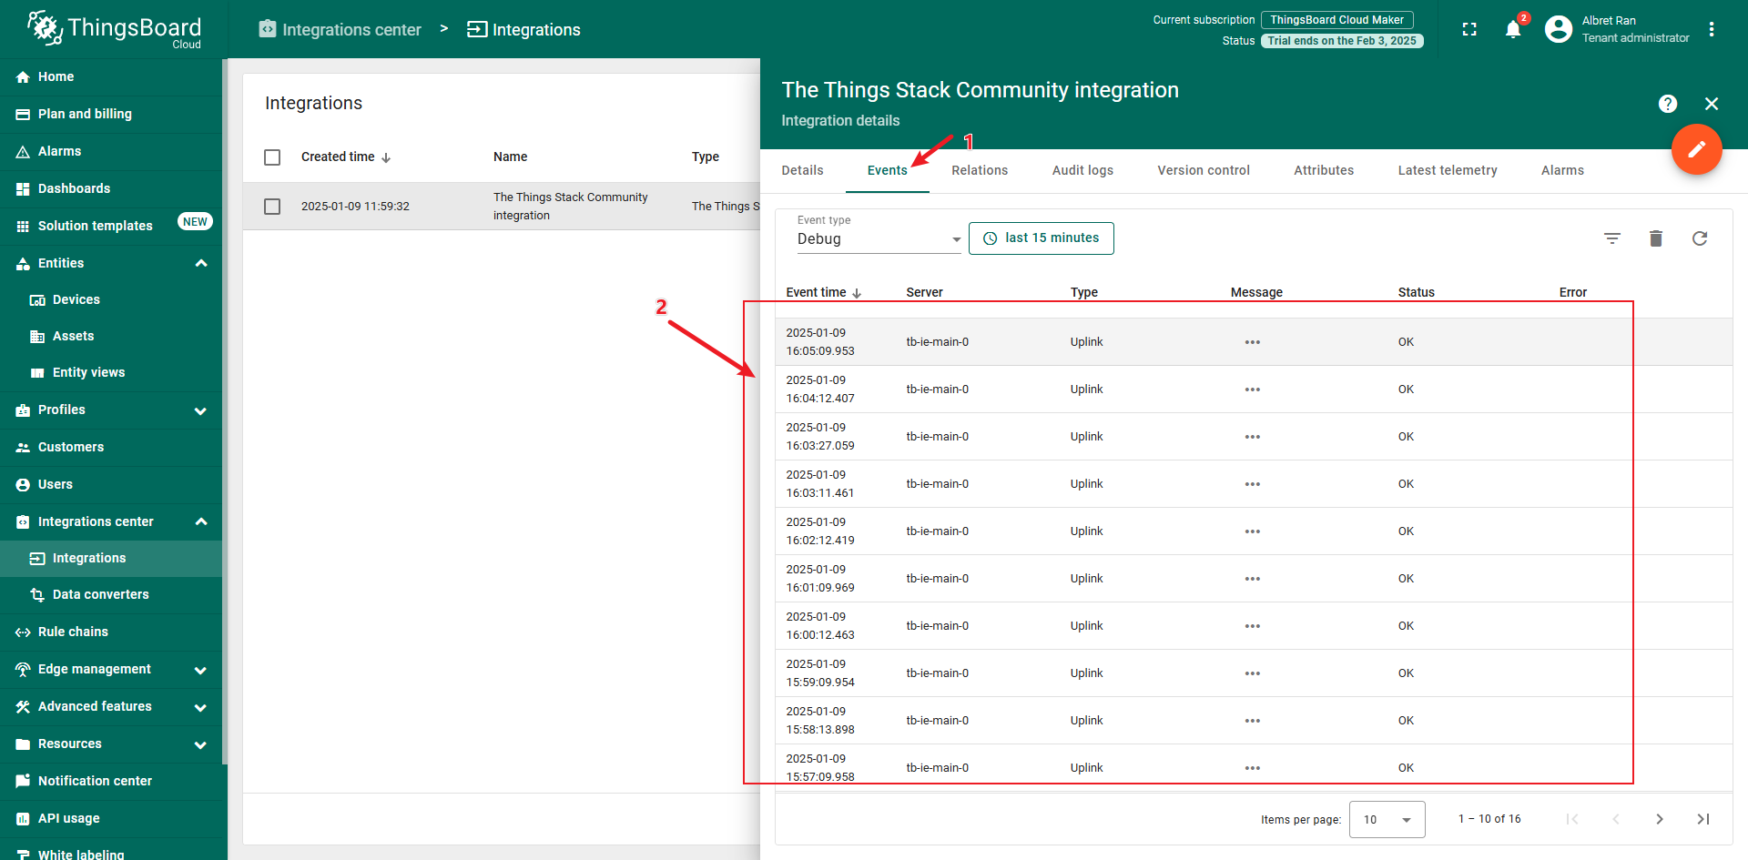Open Entity views under Entities

(111, 373)
